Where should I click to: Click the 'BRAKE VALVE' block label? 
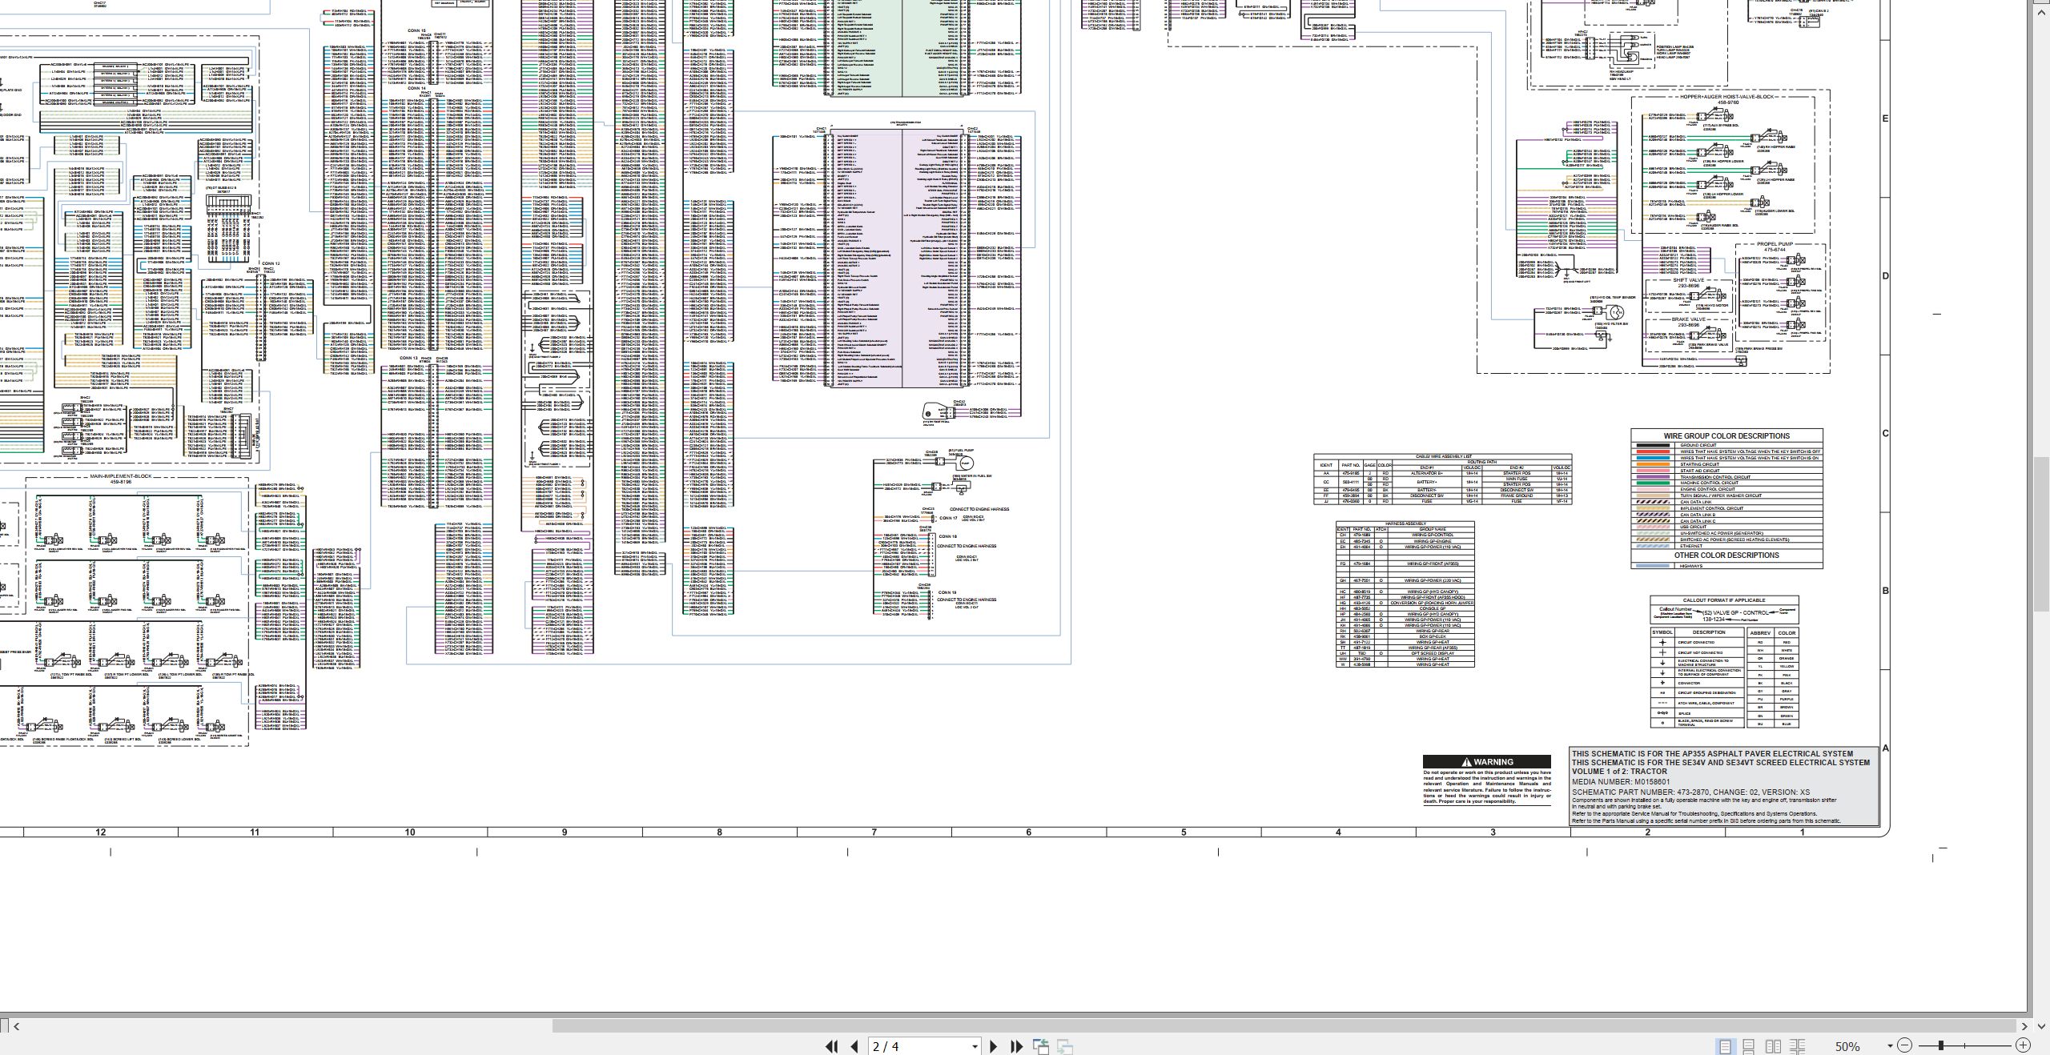(1688, 319)
